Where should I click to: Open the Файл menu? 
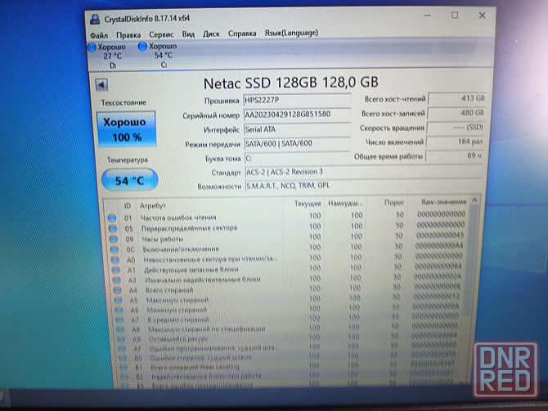(x=99, y=35)
